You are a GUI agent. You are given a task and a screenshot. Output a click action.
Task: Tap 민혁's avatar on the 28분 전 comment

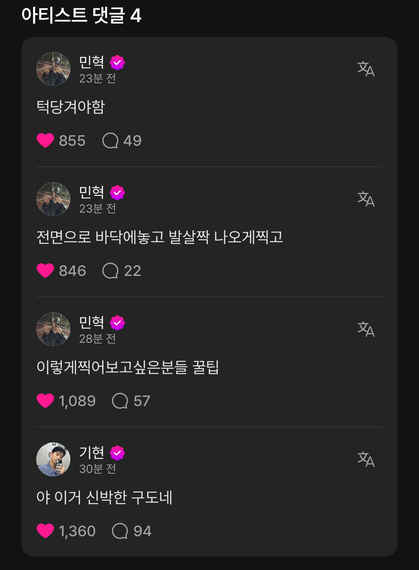coord(53,329)
